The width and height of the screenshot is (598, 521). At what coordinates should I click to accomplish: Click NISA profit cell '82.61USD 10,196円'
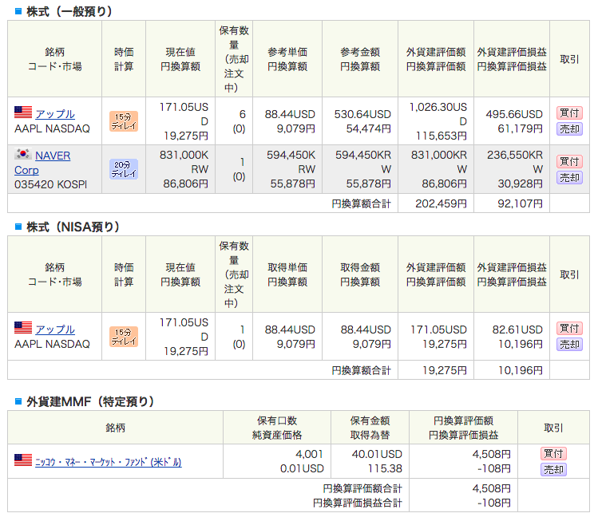[x=512, y=337]
